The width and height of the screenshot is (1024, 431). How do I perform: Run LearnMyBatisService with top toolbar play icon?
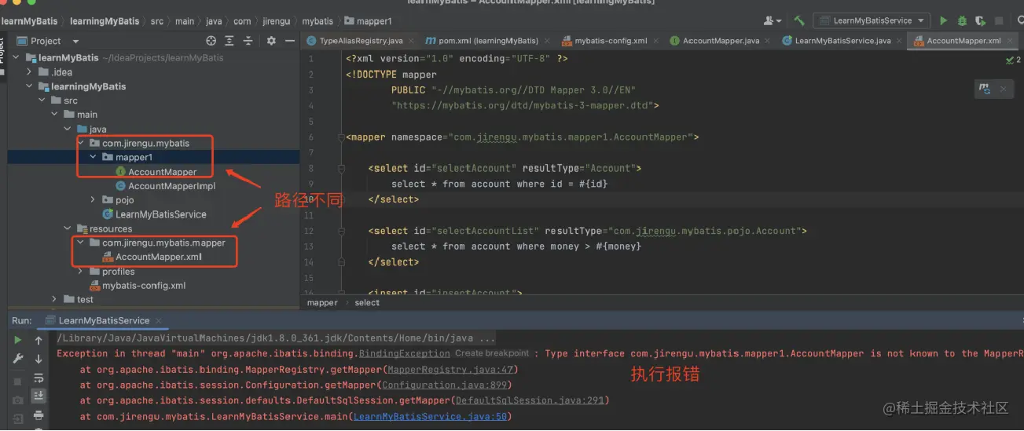(x=943, y=20)
